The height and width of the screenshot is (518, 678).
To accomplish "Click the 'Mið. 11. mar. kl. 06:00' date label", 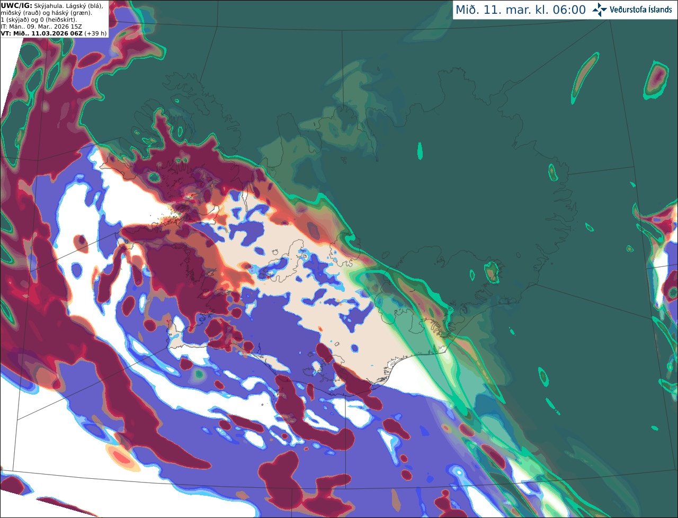I will pos(521,10).
